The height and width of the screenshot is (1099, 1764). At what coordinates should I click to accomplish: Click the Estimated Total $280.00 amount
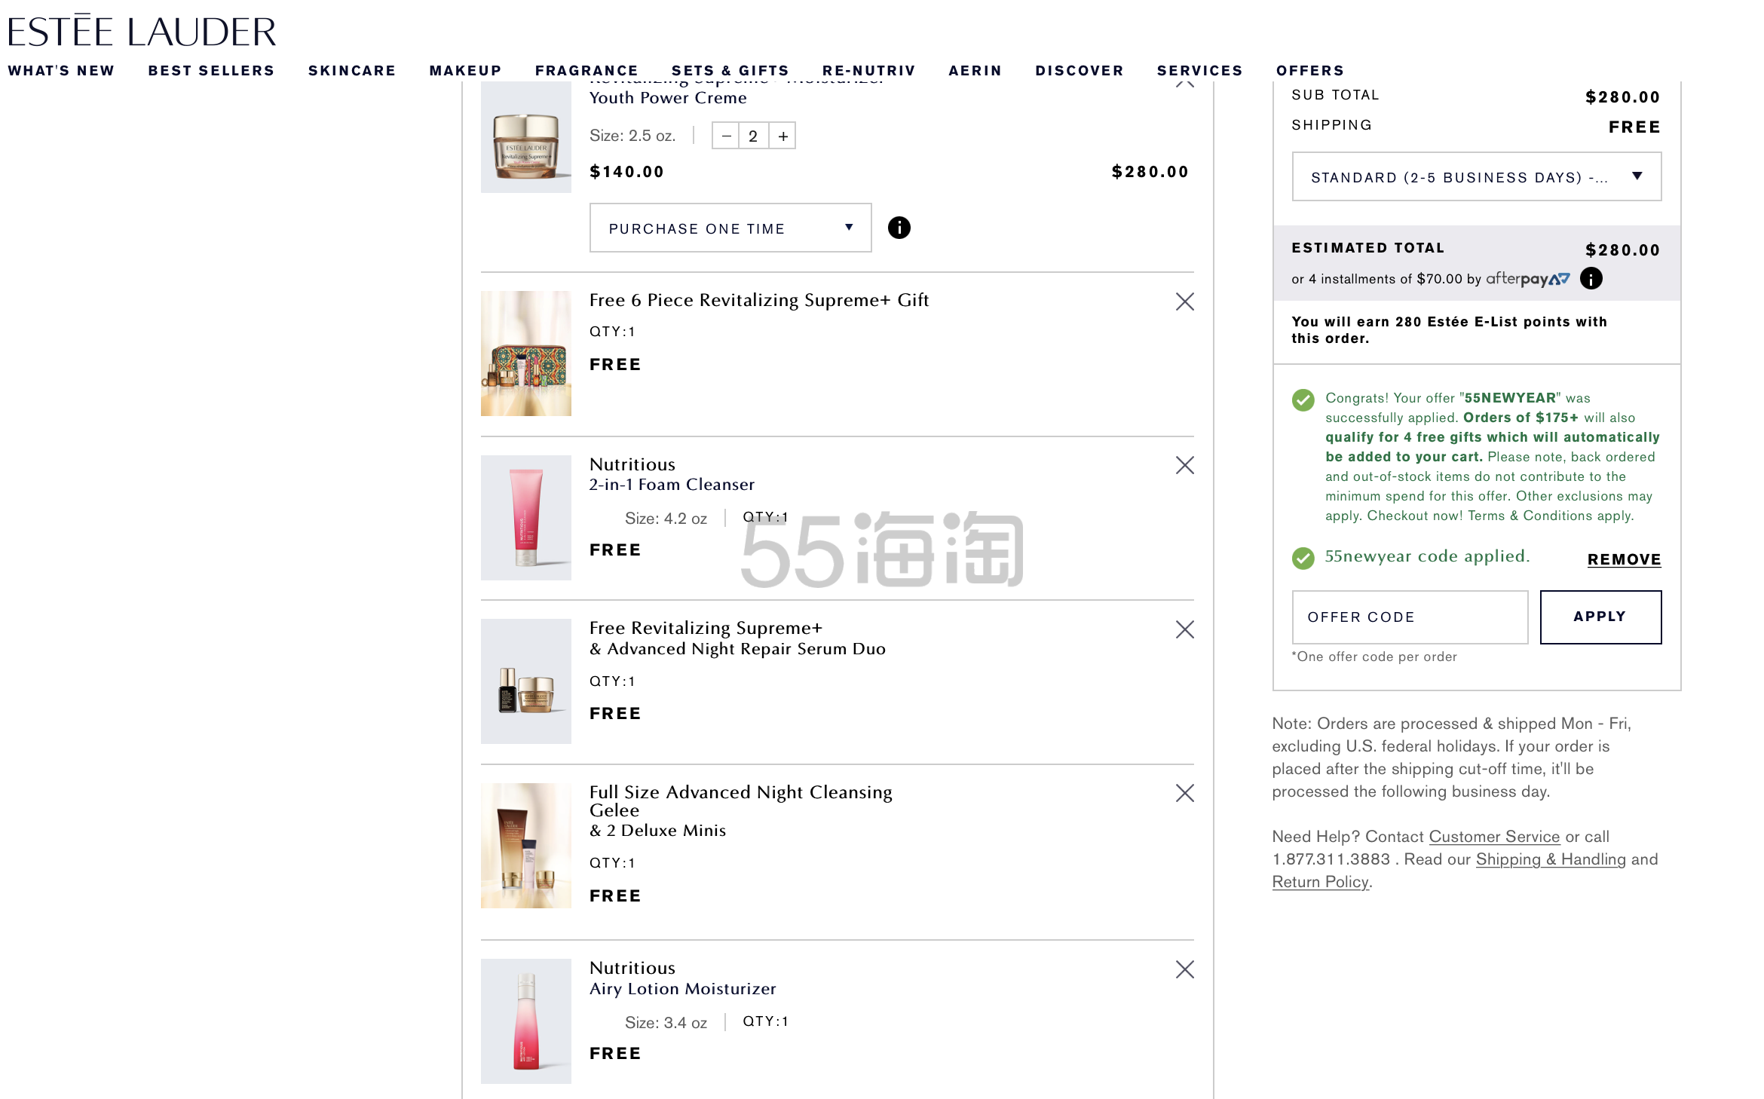pos(1622,250)
